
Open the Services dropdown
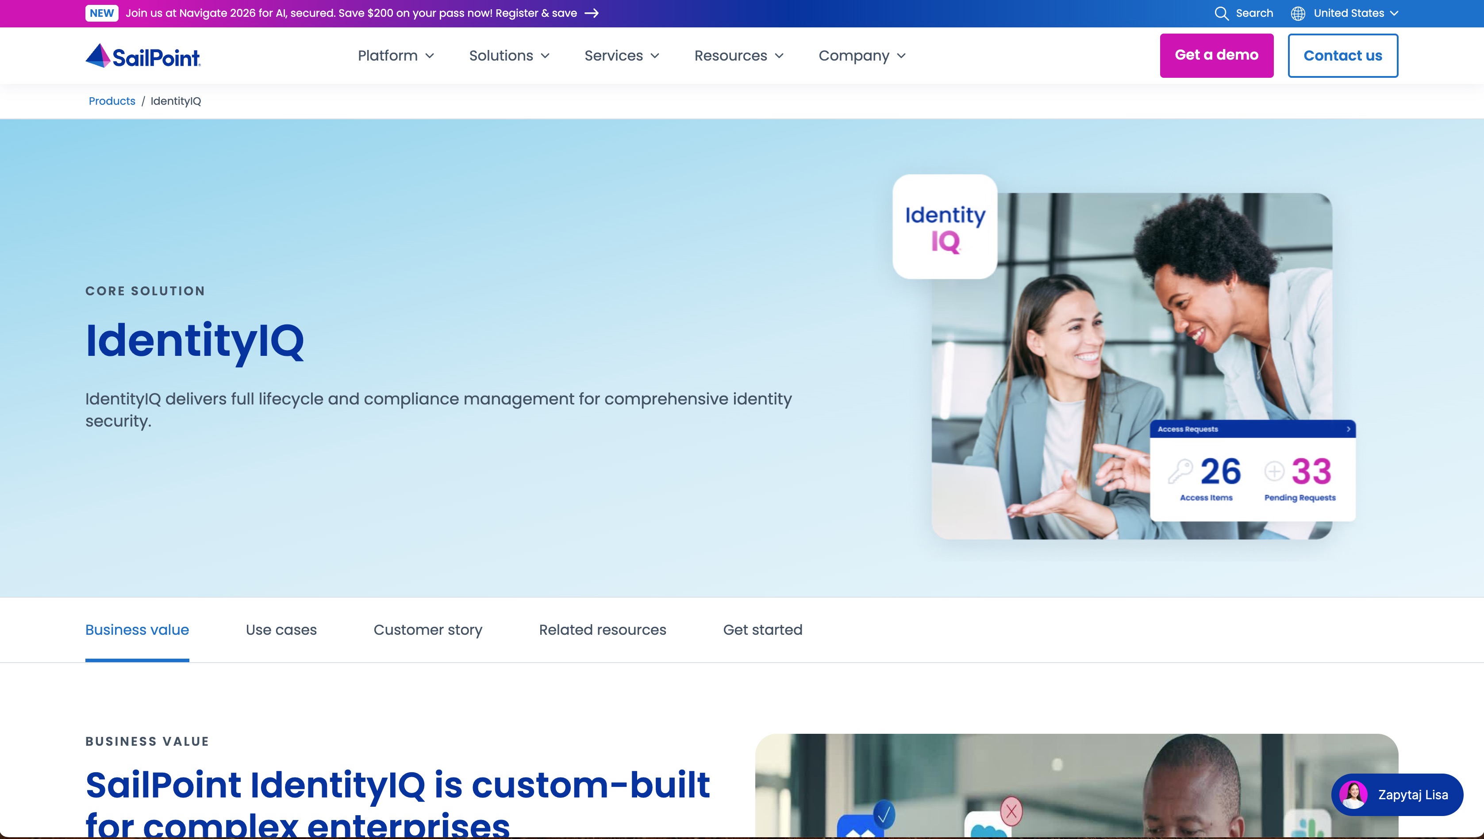(622, 56)
